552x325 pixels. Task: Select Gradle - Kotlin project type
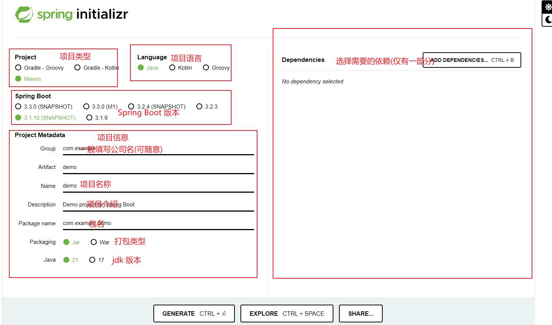coord(77,67)
